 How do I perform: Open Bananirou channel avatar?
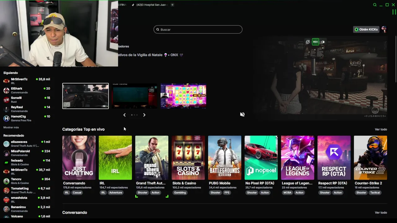click(6, 209)
